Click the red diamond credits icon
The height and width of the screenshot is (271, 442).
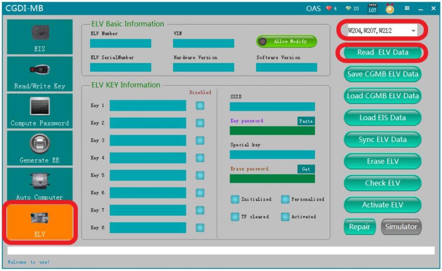click(329, 9)
